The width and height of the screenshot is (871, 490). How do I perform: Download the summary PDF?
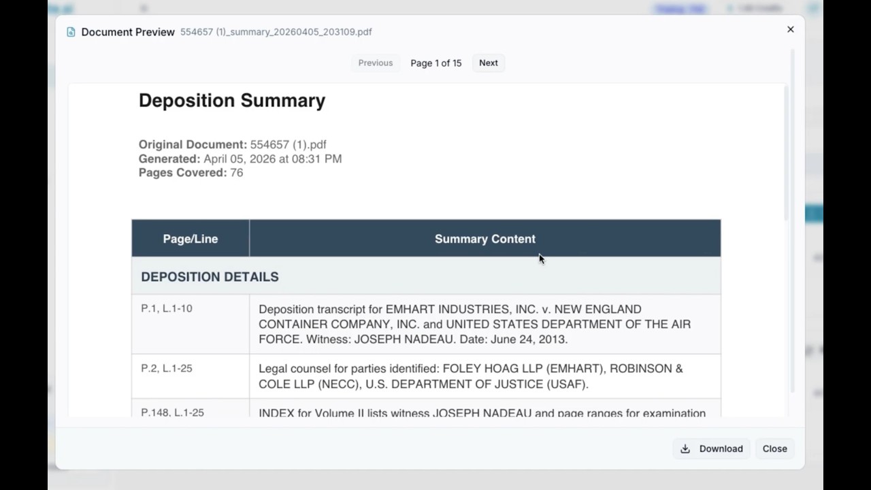712,448
